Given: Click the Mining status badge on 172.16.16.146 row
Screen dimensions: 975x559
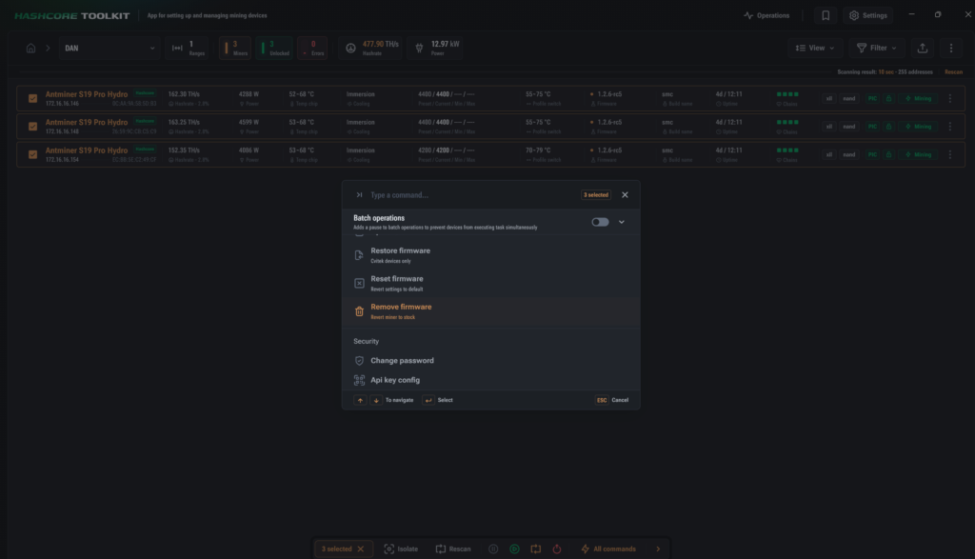Looking at the screenshot, I should (x=918, y=98).
